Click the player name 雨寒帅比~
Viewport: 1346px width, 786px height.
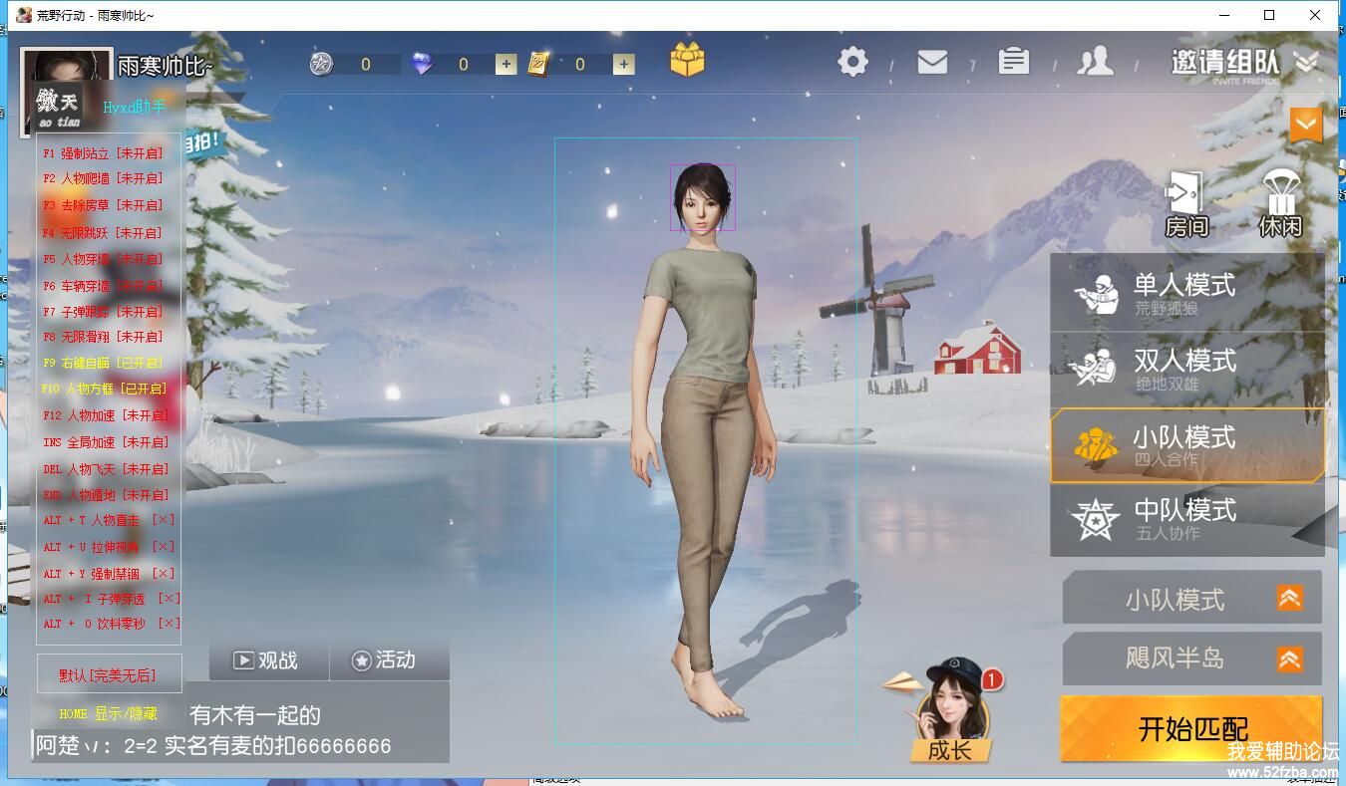point(166,67)
